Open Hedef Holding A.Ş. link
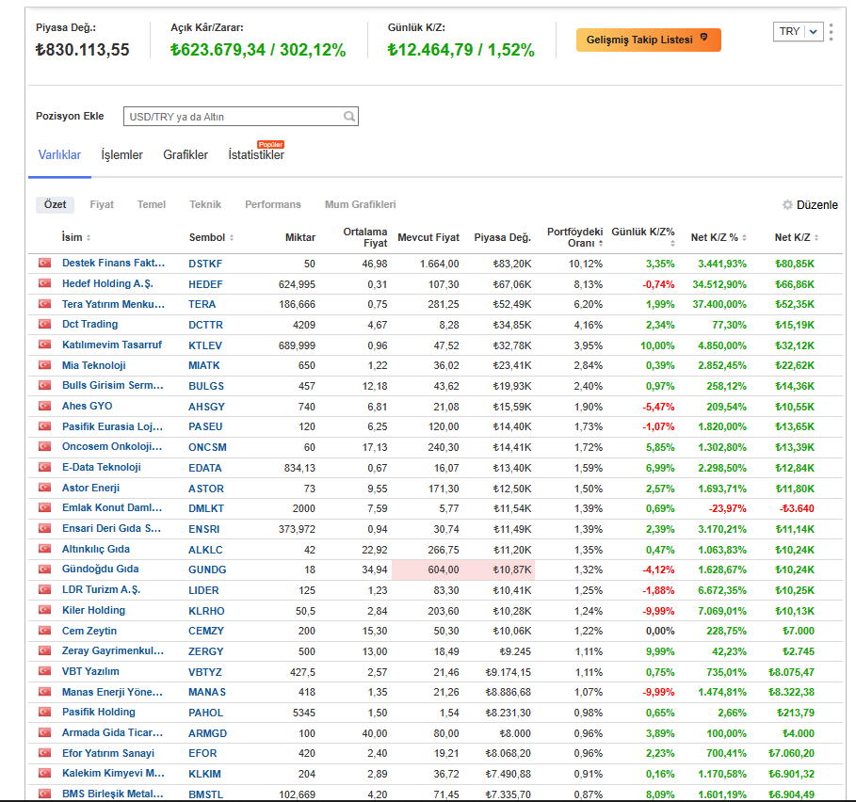Screen dimensions: 856x802 [107, 283]
